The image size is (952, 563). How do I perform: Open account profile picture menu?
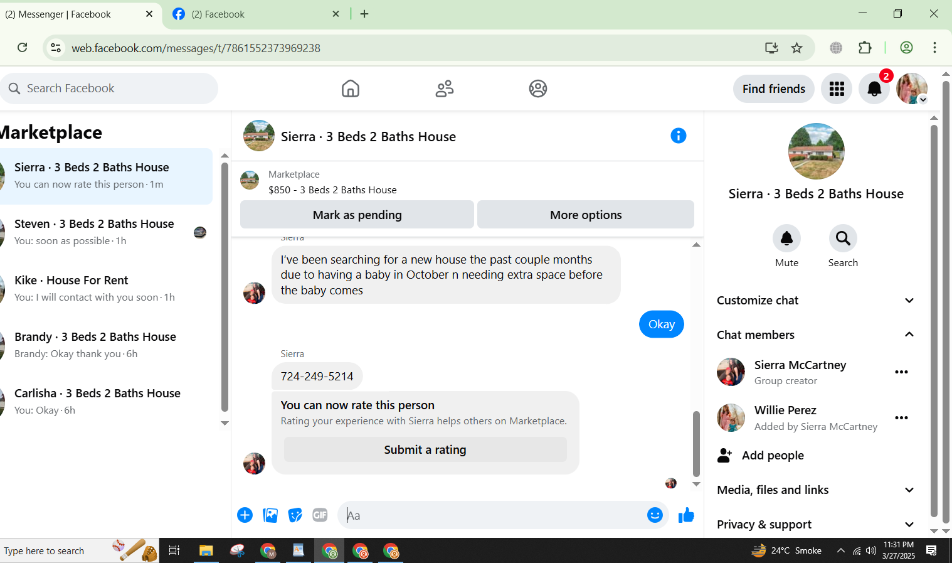912,88
